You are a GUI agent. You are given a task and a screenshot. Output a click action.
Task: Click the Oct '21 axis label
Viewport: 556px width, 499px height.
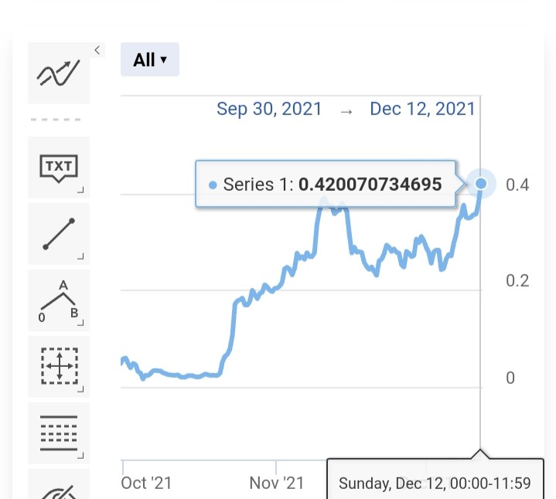pyautogui.click(x=146, y=483)
